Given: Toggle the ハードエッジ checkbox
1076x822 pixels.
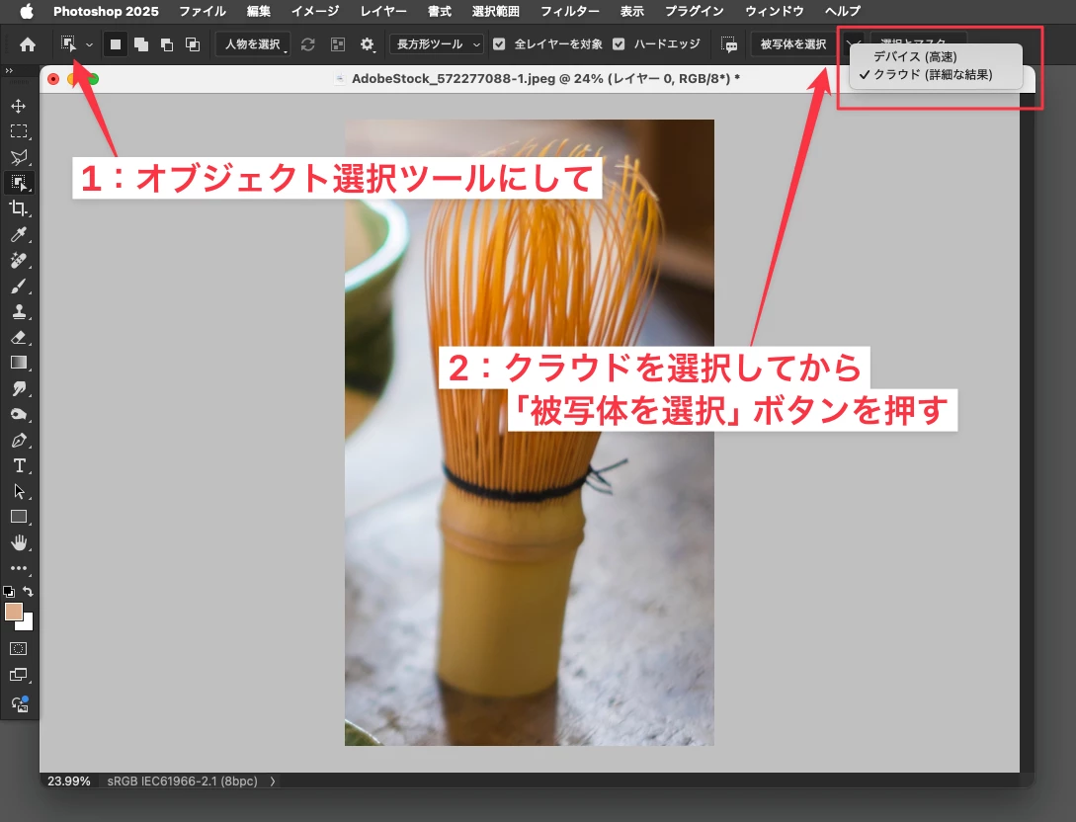Looking at the screenshot, I should coord(619,43).
